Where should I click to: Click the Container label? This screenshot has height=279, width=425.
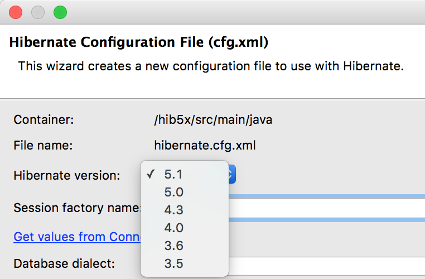pos(44,119)
